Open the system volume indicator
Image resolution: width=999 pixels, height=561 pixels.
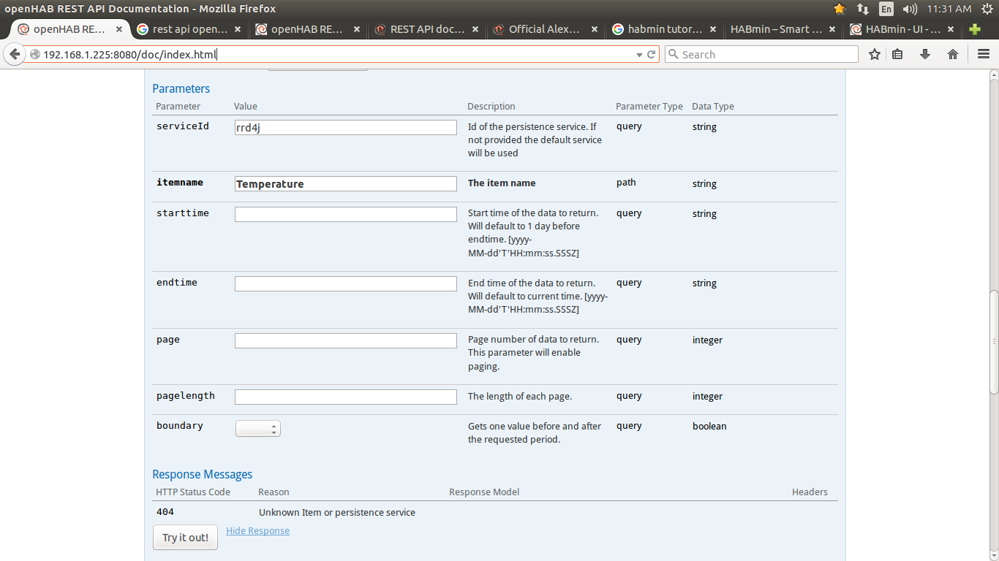[x=910, y=9]
